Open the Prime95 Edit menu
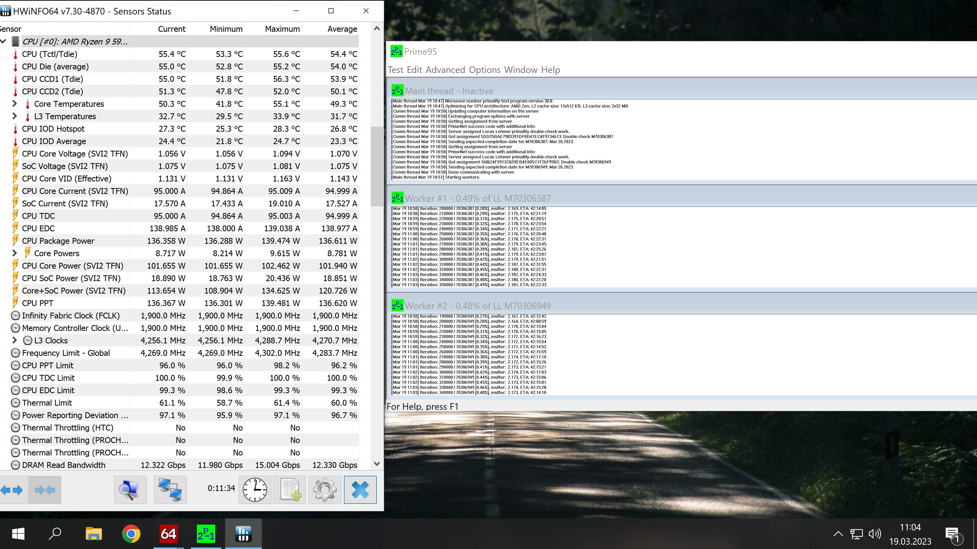The height and width of the screenshot is (549, 977). [x=414, y=70]
